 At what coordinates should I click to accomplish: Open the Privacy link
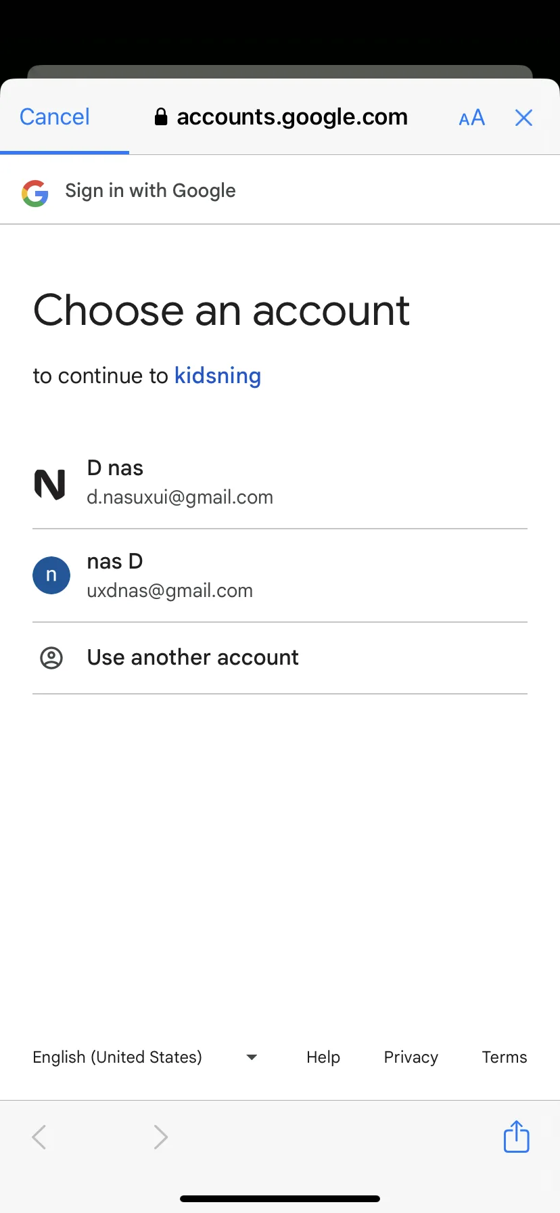(411, 1057)
